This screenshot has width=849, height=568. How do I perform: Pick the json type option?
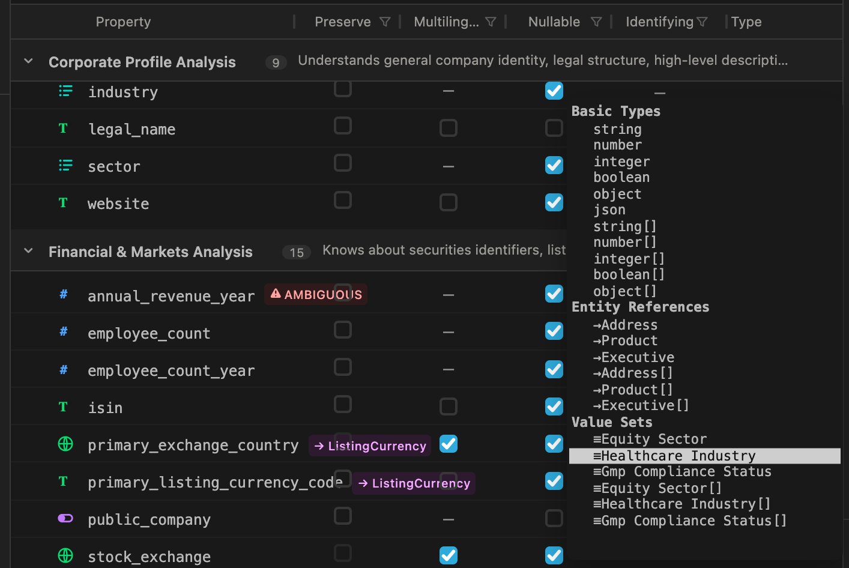609,210
